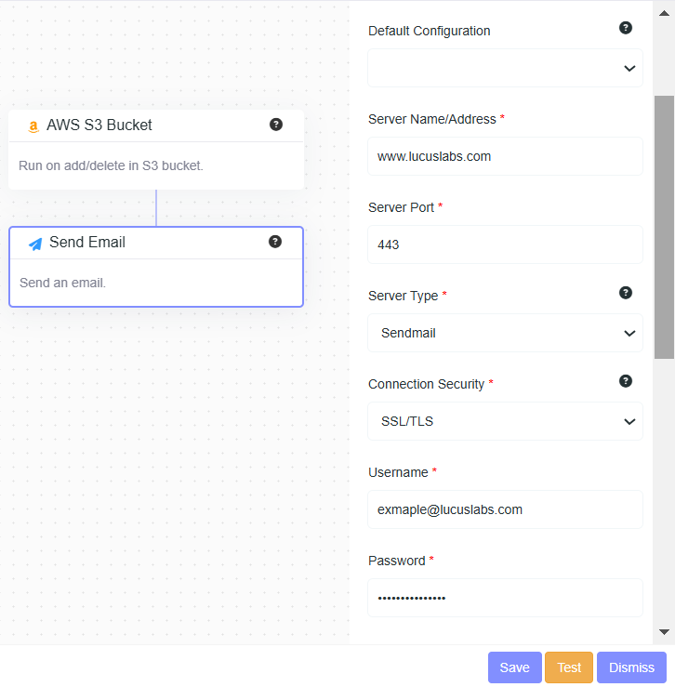675x687 pixels.
Task: Click the Test button
Action: [x=569, y=667]
